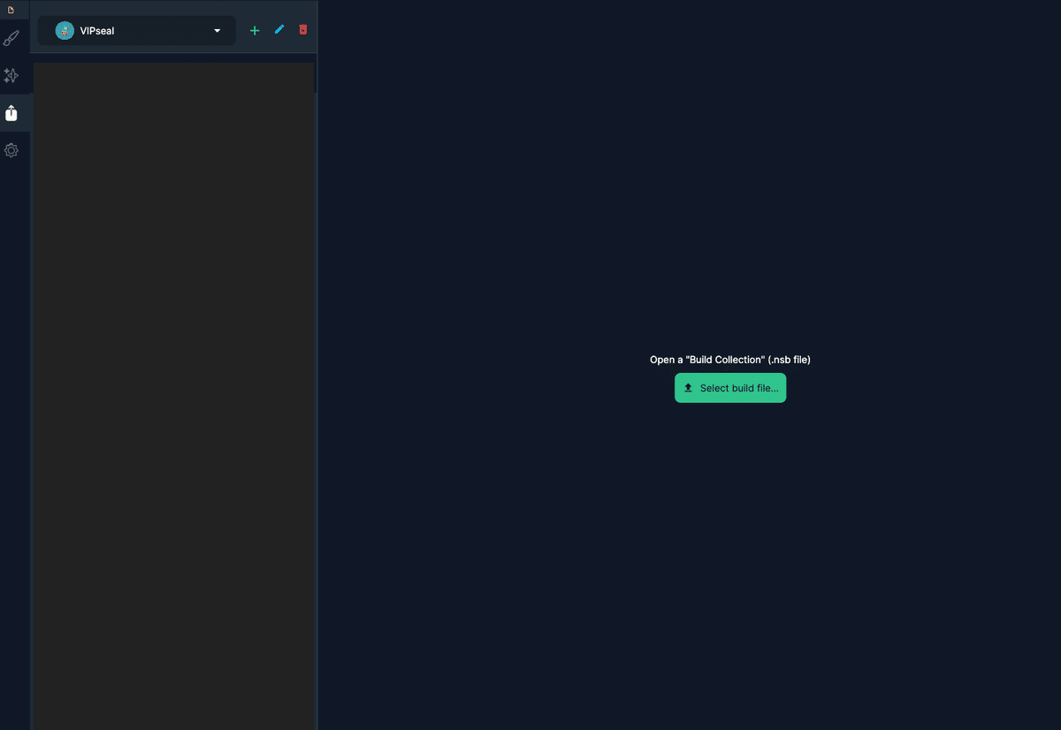Click the 'Open a "Build Collection" (.nsb file)' text
Image resolution: width=1061 pixels, height=730 pixels.
click(730, 360)
